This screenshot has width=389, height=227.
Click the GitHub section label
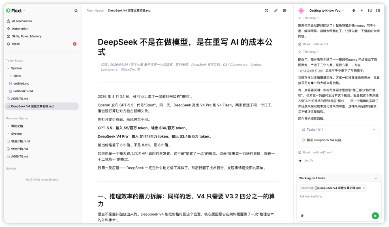tap(11, 168)
